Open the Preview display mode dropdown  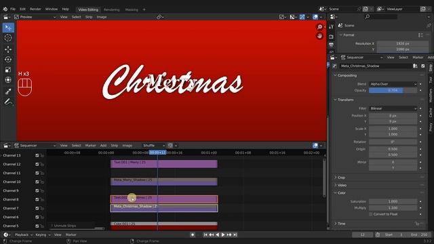[35, 17]
